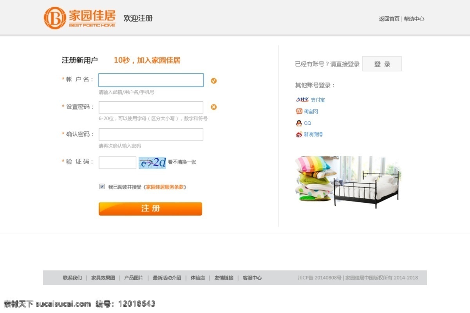
Task: Click the 其他账号登录 label
Action: 315,85
